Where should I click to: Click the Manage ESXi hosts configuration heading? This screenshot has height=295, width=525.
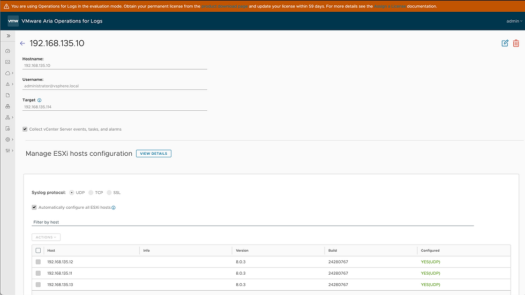(79, 154)
